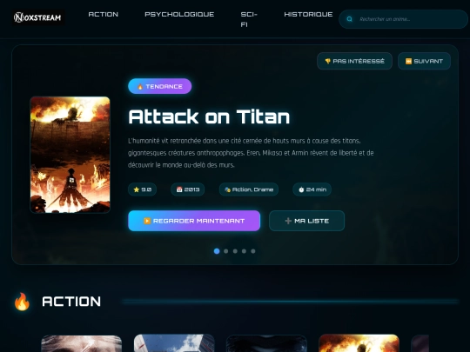
Task: Click the 24 min duration chip
Action: (312, 189)
